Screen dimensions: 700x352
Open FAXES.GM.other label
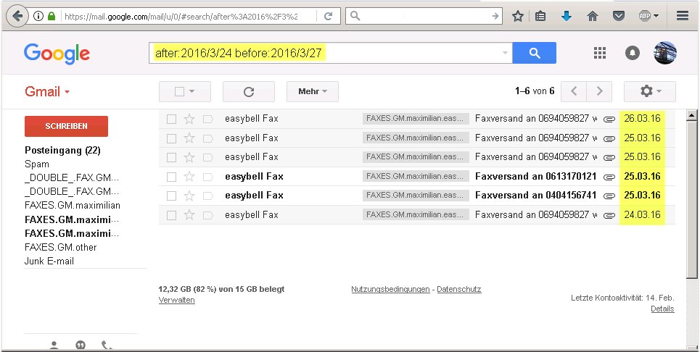[61, 247]
